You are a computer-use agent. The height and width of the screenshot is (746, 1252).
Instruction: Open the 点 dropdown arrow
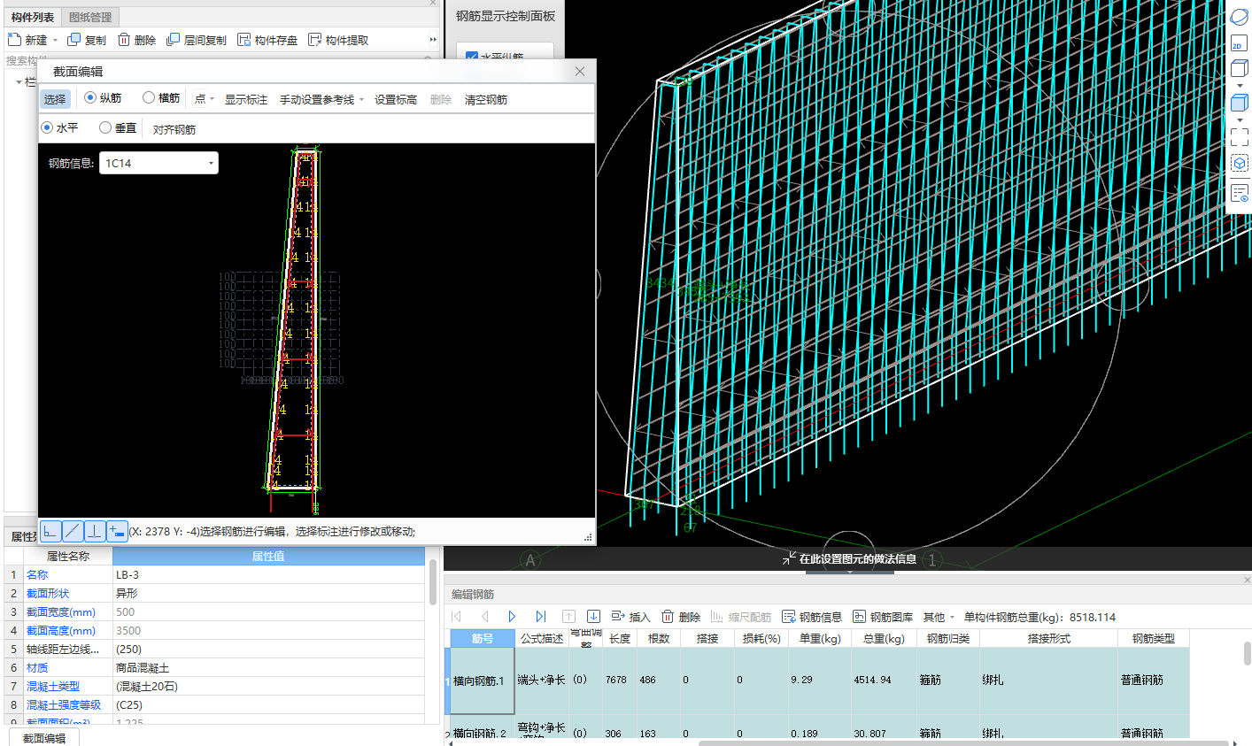(213, 99)
